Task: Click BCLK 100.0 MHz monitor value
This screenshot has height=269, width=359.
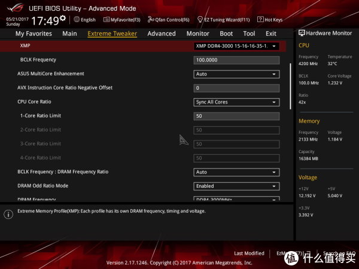Action: tap(308, 83)
